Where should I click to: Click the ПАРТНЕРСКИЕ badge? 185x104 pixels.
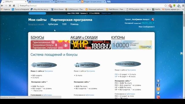click(87, 65)
